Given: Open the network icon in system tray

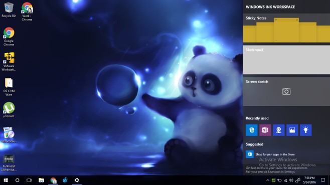Looking at the screenshot, I should [x=285, y=180].
